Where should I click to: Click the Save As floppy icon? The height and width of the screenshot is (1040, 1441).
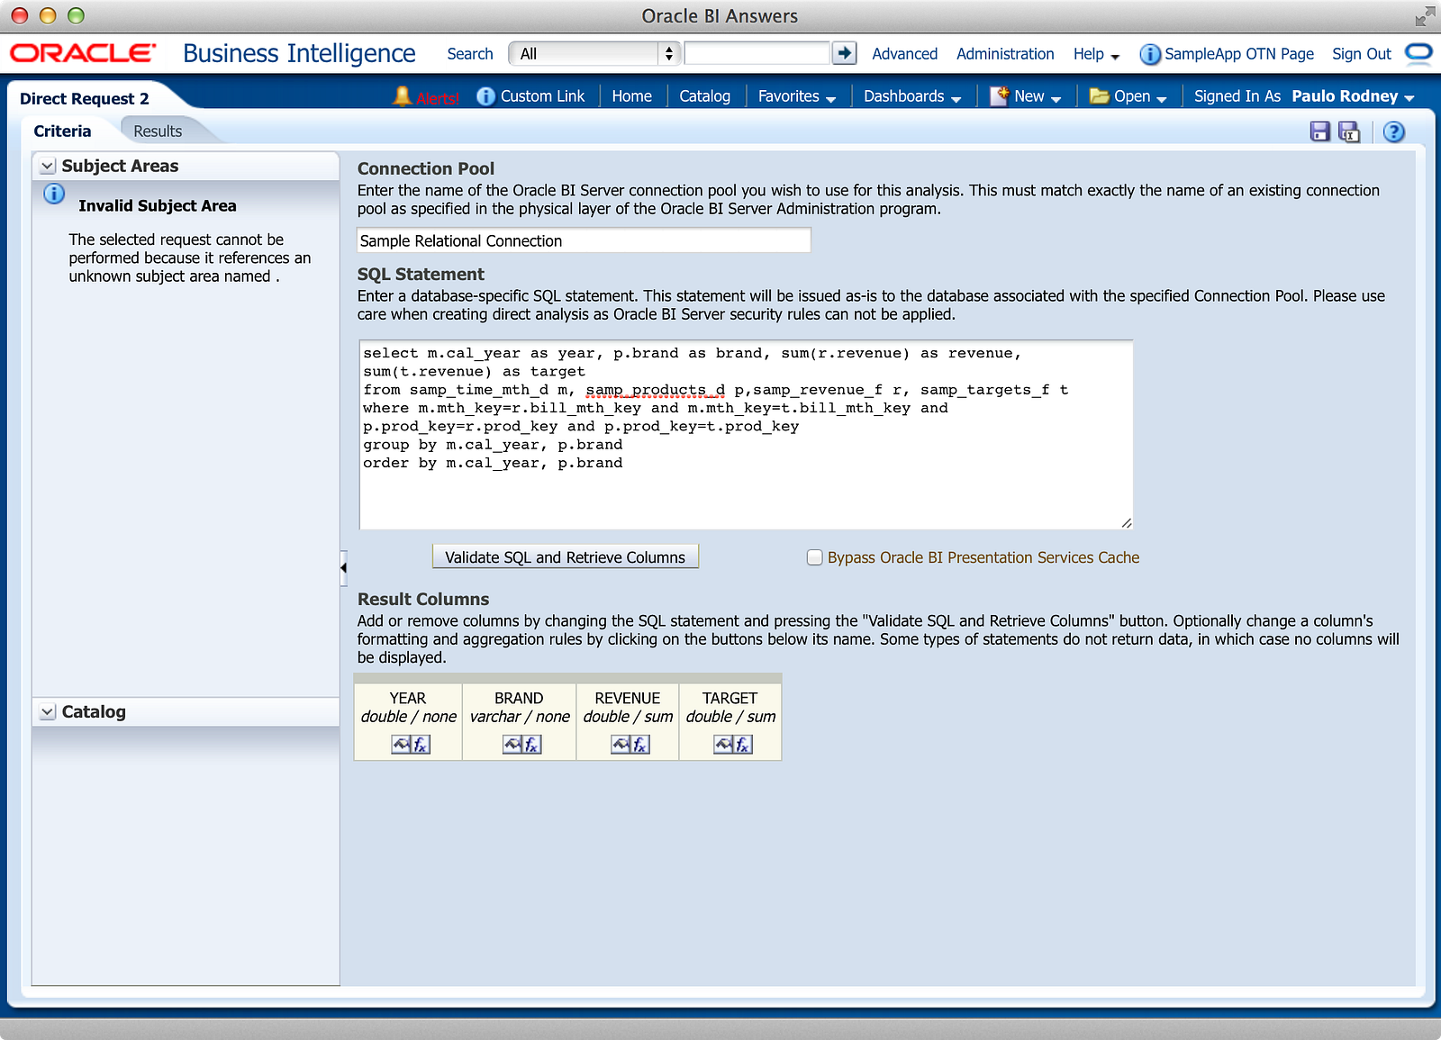pyautogui.click(x=1349, y=131)
